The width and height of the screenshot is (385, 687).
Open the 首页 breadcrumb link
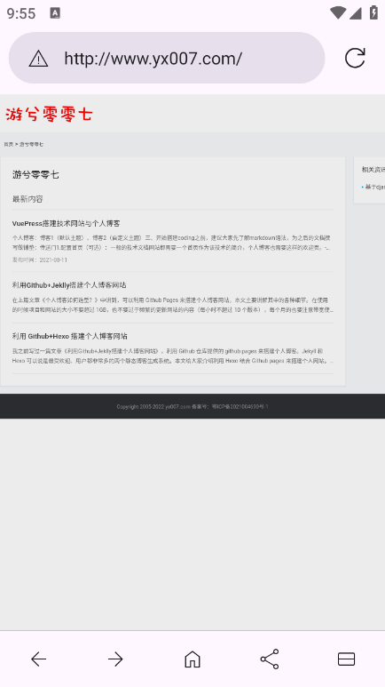click(x=8, y=144)
